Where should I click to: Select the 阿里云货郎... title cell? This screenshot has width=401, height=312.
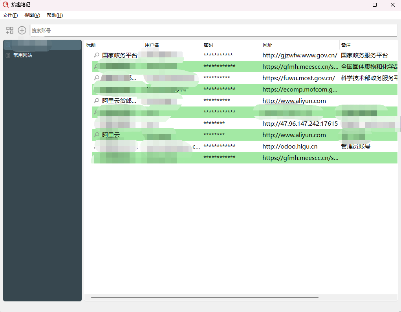119,101
